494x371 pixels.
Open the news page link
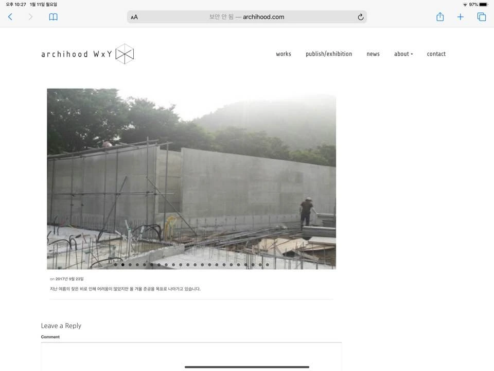point(373,54)
